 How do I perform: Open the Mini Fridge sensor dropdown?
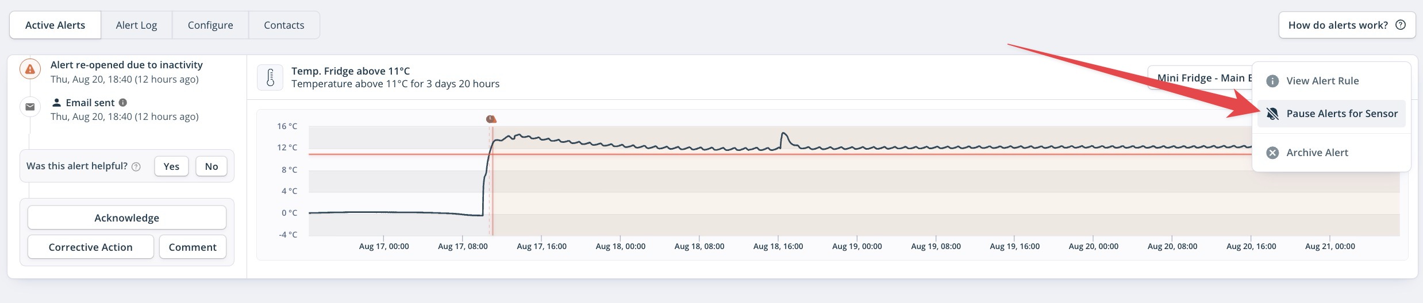(x=1200, y=78)
